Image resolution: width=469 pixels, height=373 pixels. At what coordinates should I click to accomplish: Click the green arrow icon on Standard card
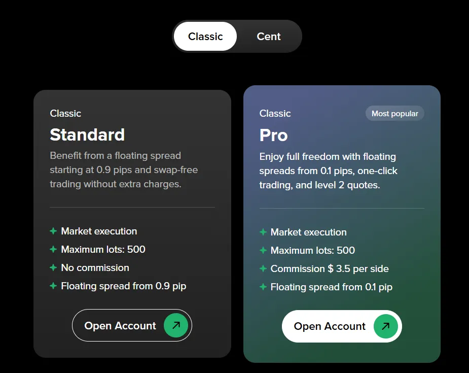click(176, 325)
